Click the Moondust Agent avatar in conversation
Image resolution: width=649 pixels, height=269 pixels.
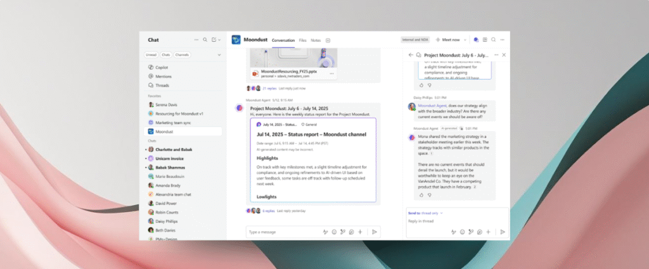pyautogui.click(x=239, y=108)
